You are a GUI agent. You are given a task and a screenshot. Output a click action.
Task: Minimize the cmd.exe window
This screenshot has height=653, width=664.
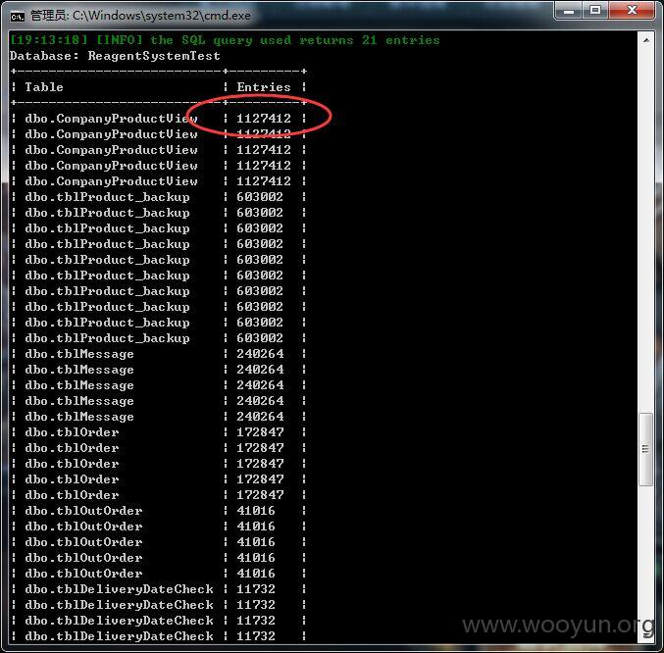click(x=569, y=10)
